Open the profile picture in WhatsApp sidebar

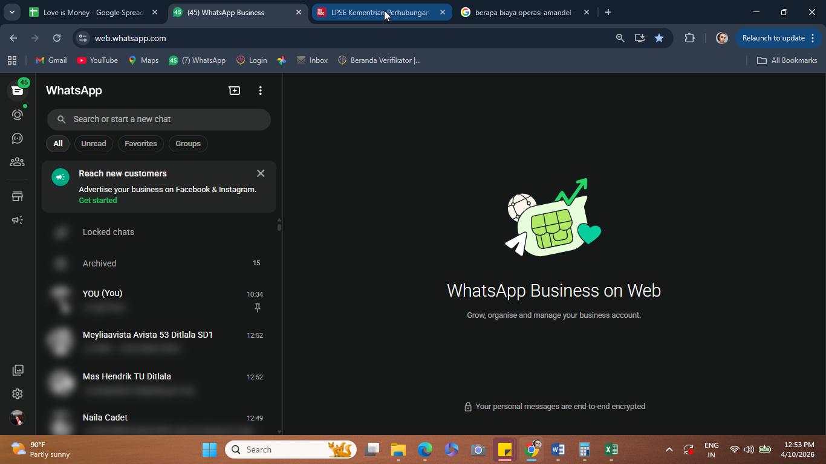(18, 418)
